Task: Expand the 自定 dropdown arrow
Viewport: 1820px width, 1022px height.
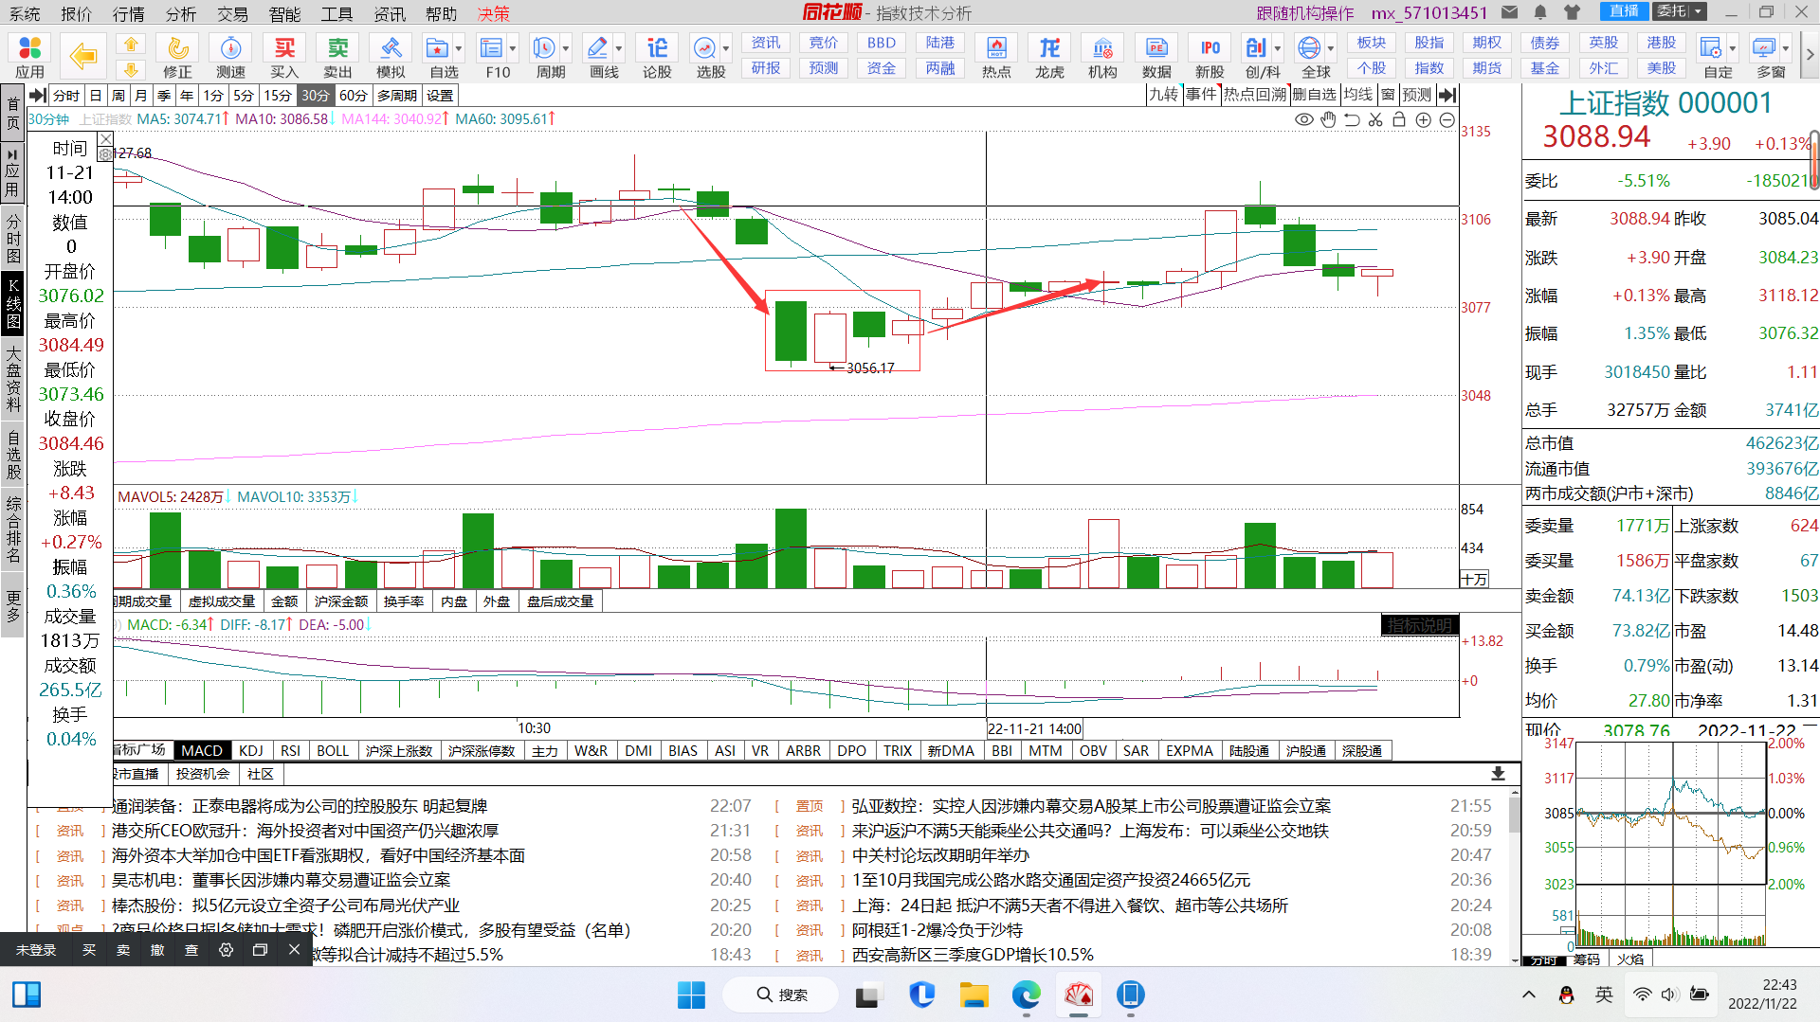Action: click(x=1733, y=48)
